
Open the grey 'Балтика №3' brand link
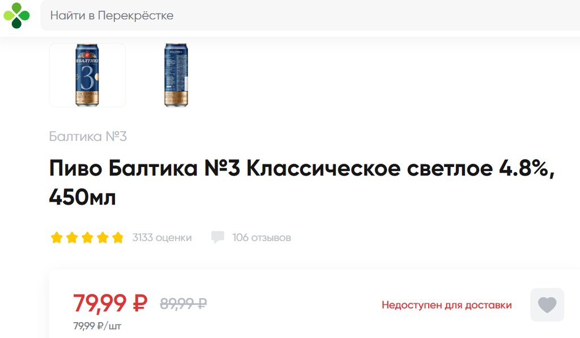pyautogui.click(x=88, y=136)
